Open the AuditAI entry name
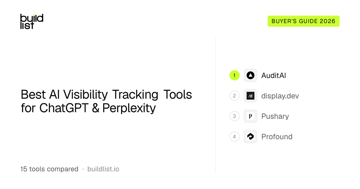 click(x=274, y=76)
